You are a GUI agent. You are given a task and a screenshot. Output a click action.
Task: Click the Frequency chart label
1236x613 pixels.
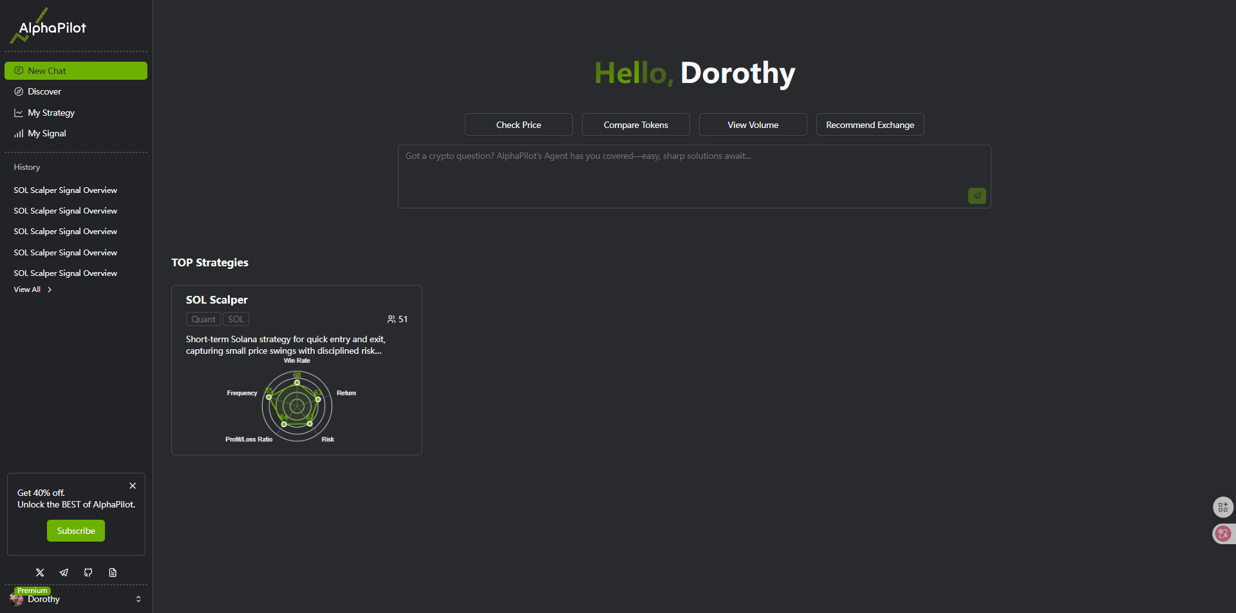(242, 393)
